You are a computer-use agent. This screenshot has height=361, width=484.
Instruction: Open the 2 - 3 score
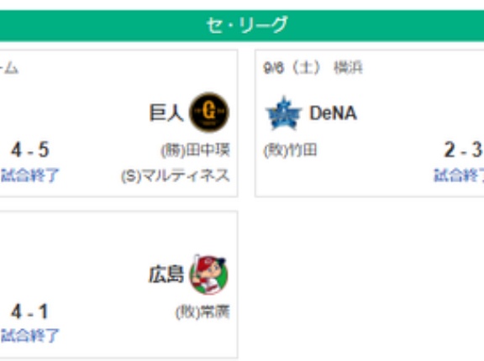coord(463,149)
